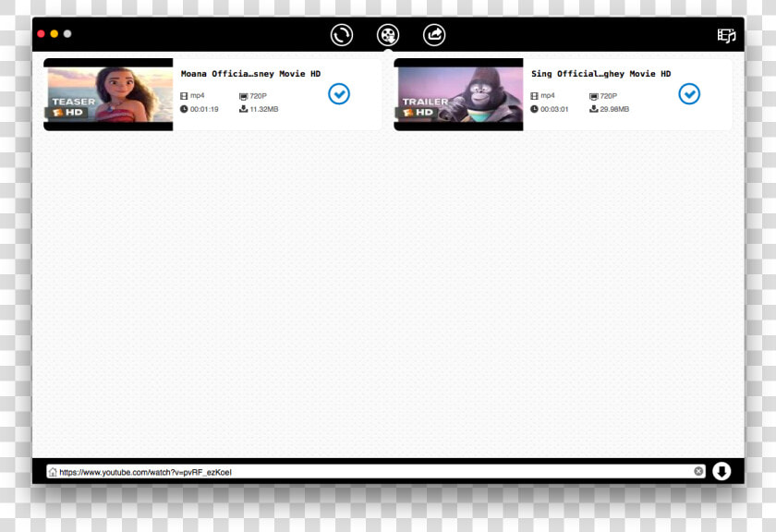
Task: Click into the YouTube URL input field
Action: tap(375, 472)
